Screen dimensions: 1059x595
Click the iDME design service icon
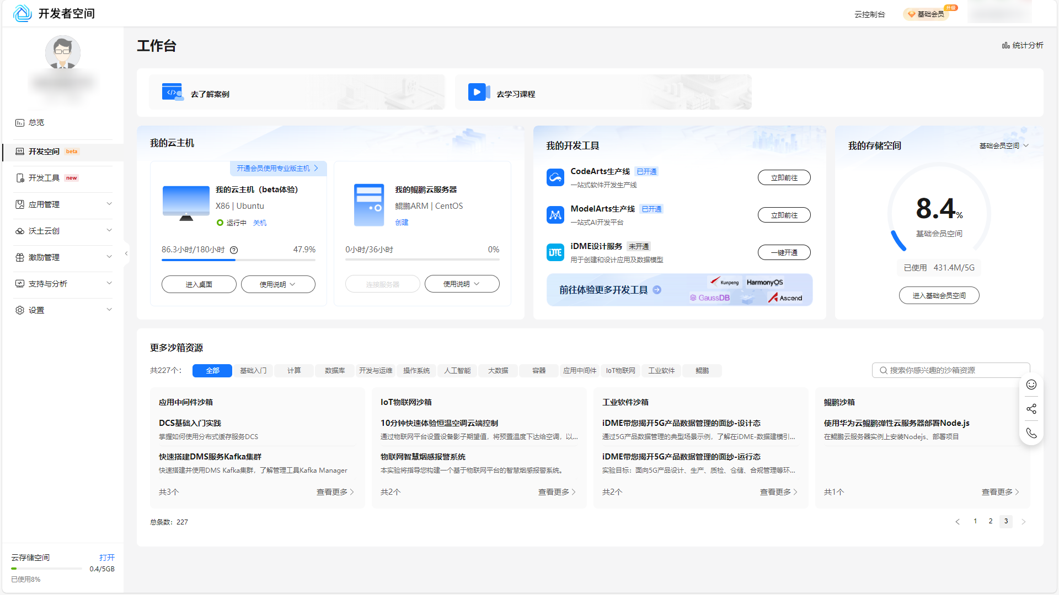click(555, 252)
